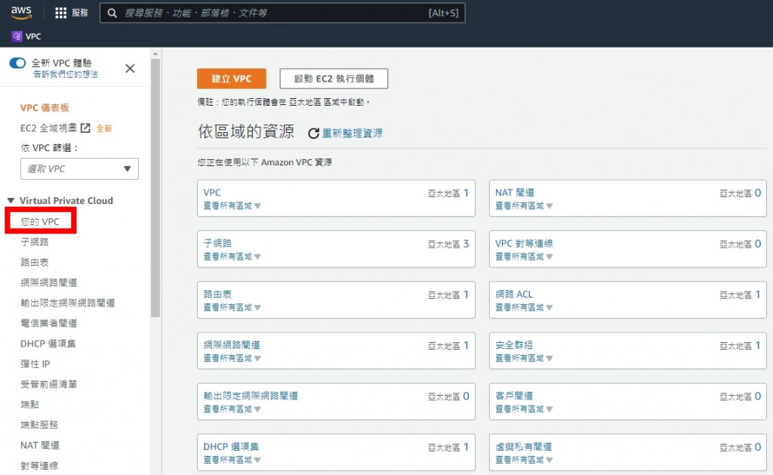Open 輸出限定網際網路閘道 in the sidebar
This screenshot has width=773, height=475.
[67, 303]
